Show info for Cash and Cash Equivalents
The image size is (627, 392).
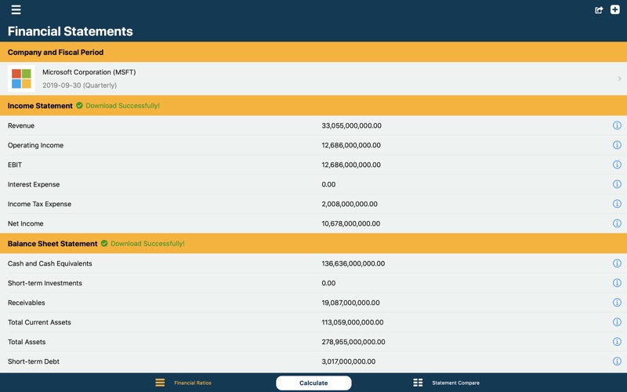tap(617, 263)
